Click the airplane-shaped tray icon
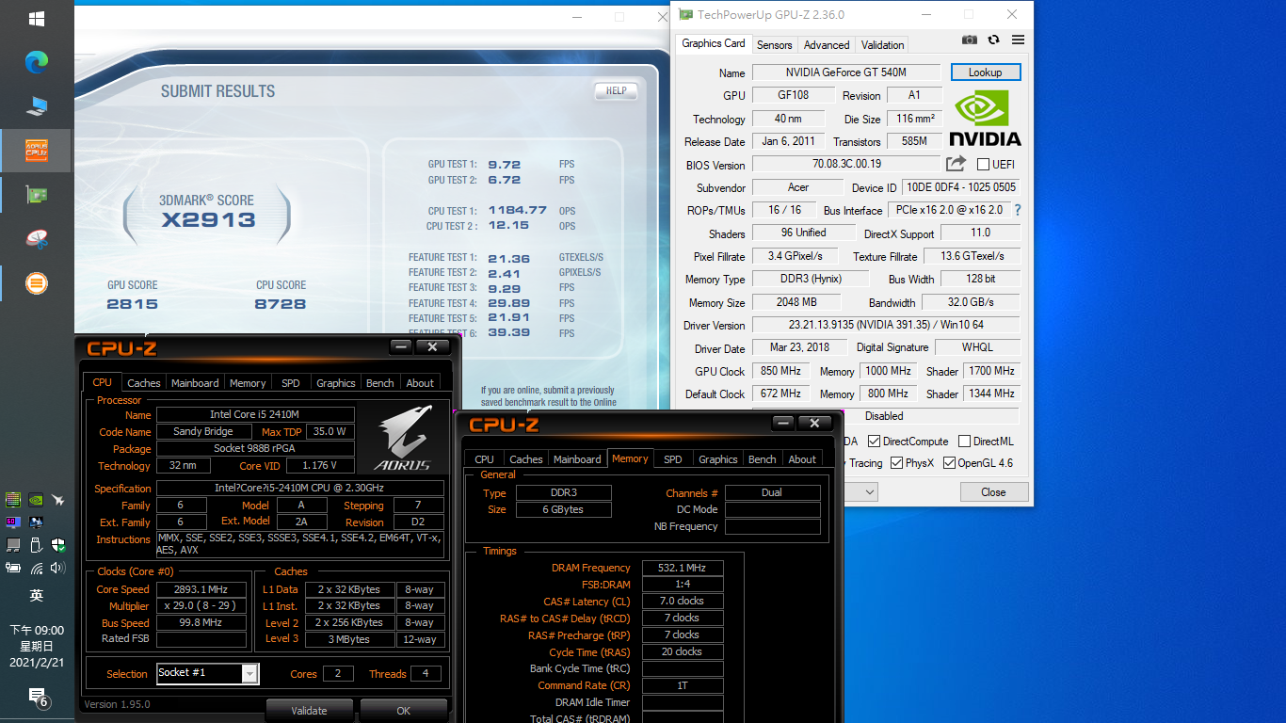Image resolution: width=1286 pixels, height=723 pixels. 58,500
